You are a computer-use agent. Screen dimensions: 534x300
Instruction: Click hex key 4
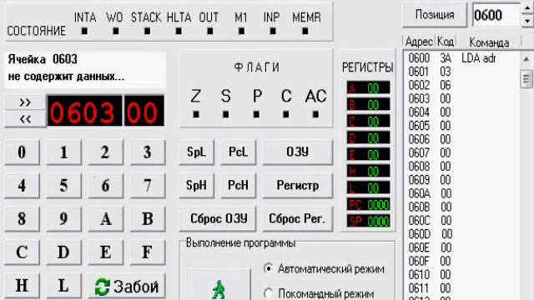(x=22, y=185)
